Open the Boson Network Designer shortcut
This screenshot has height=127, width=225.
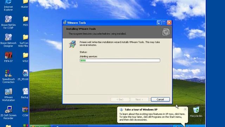tap(8, 40)
